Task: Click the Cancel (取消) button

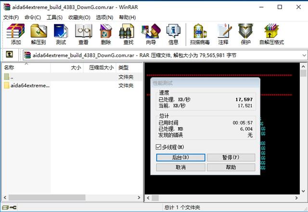Action: 181,167
